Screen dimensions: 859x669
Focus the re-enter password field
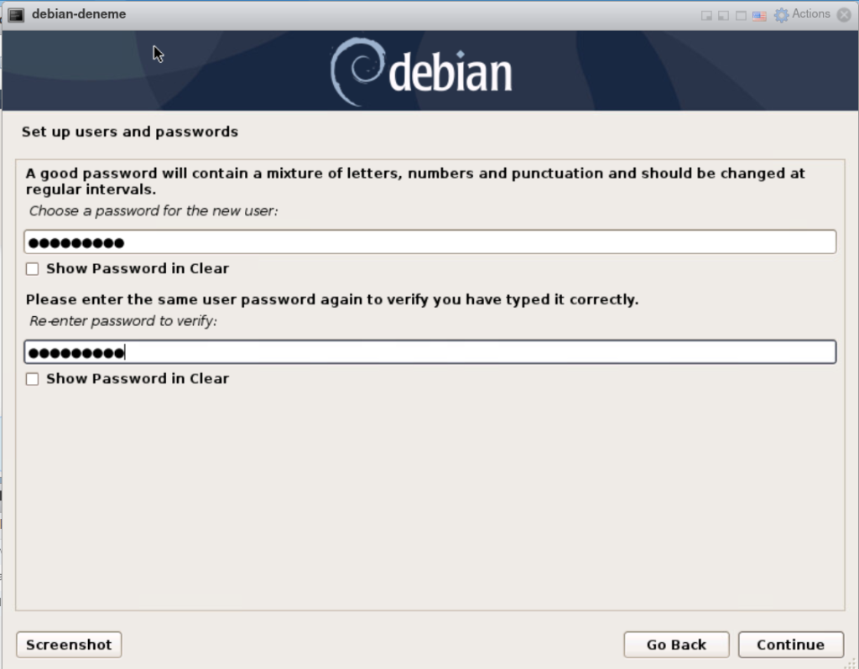430,352
